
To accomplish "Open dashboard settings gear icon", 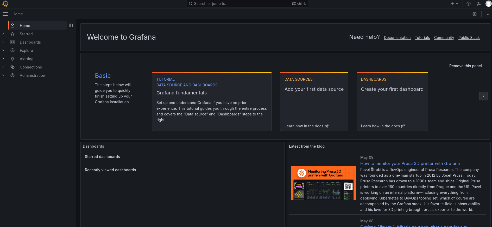I will 475,14.
